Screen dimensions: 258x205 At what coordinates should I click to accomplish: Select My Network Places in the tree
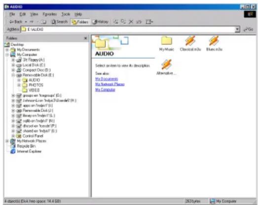pyautogui.click(x=32, y=141)
